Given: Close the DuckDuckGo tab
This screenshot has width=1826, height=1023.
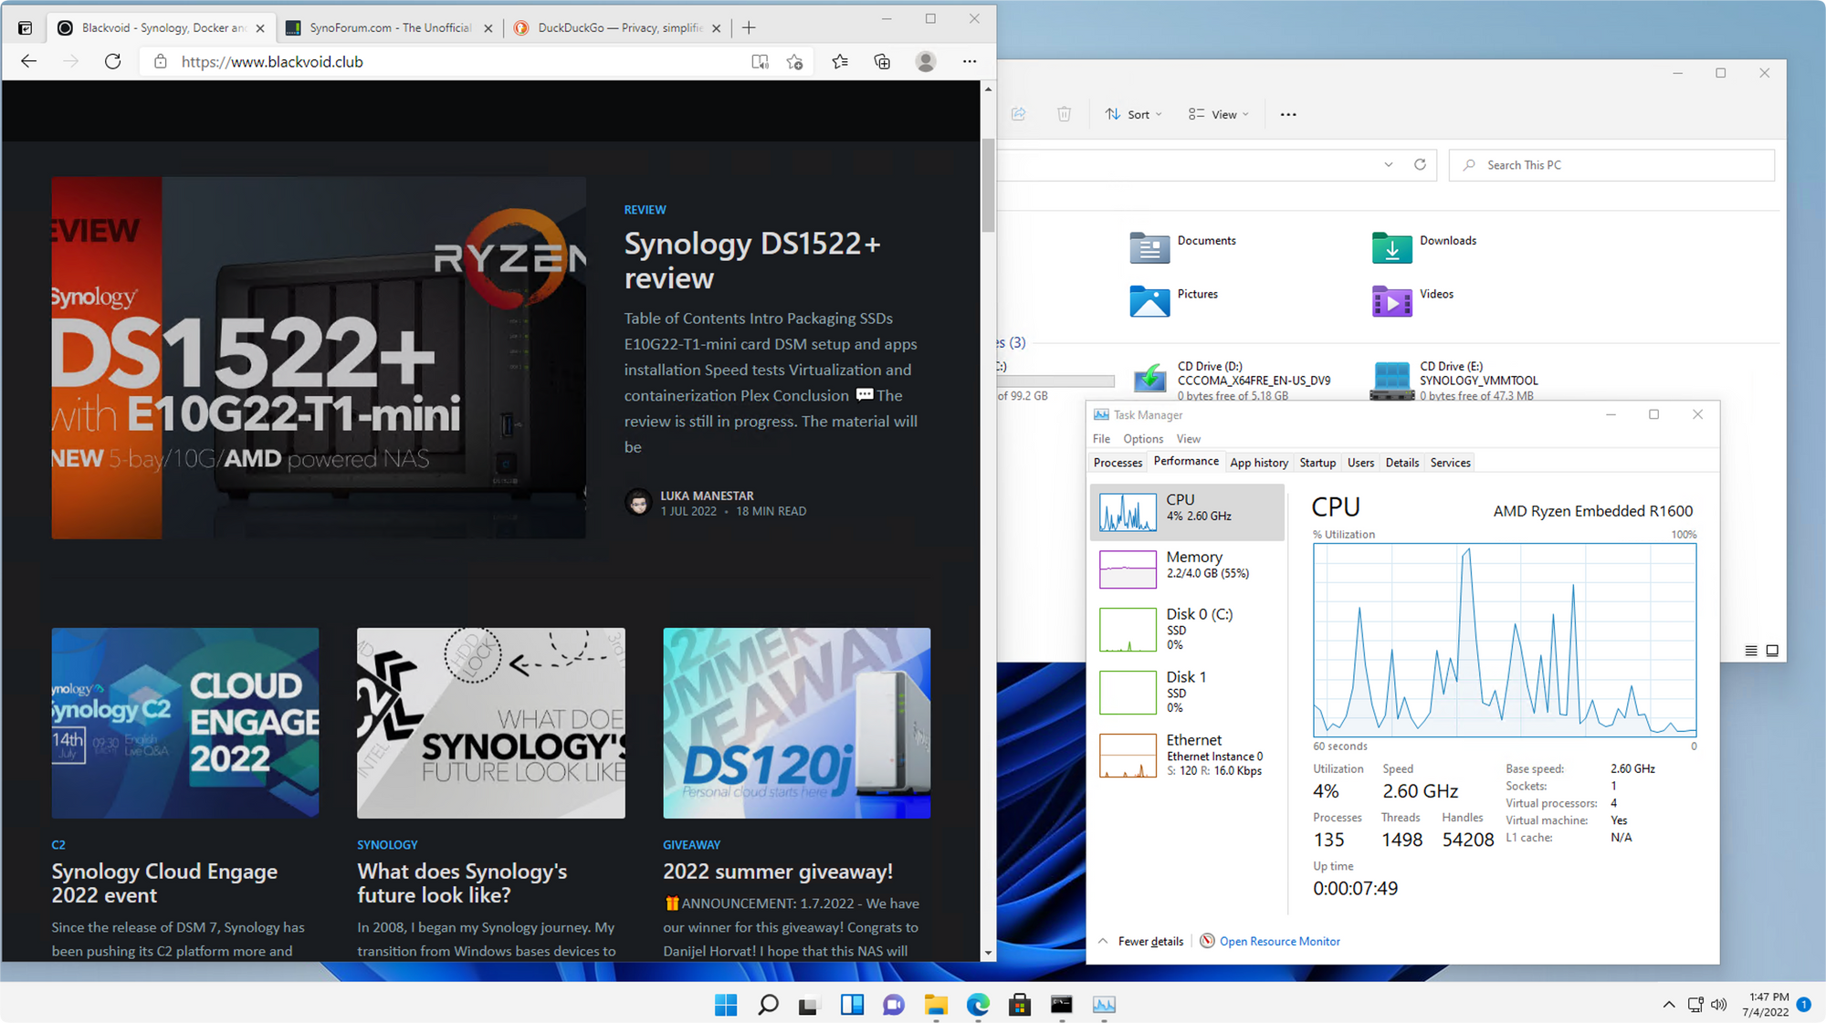Looking at the screenshot, I should coord(716,28).
